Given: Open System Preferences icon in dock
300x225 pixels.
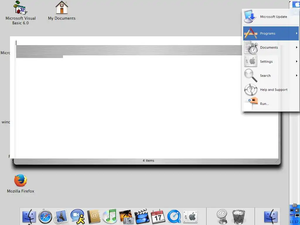Looking at the screenshot, I should (190, 217).
